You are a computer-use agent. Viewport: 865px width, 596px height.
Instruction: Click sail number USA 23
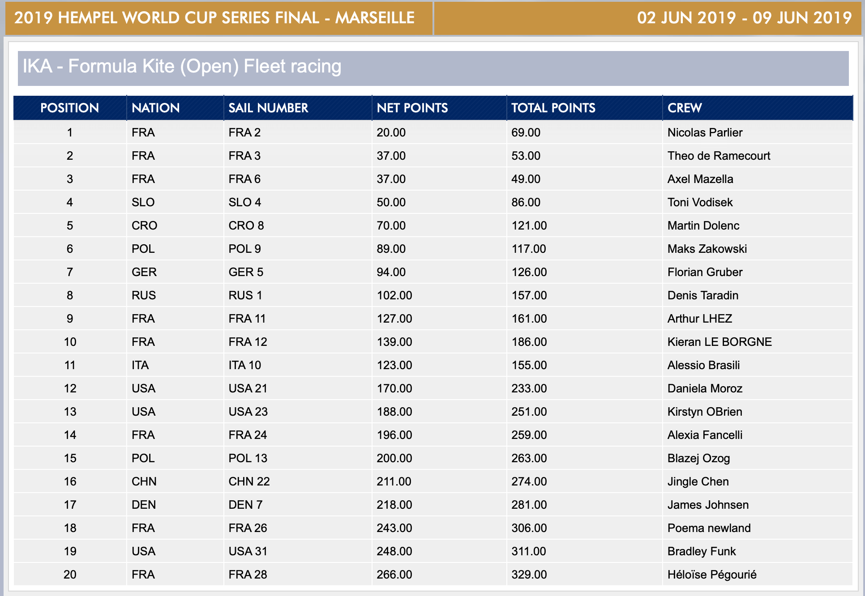point(248,412)
